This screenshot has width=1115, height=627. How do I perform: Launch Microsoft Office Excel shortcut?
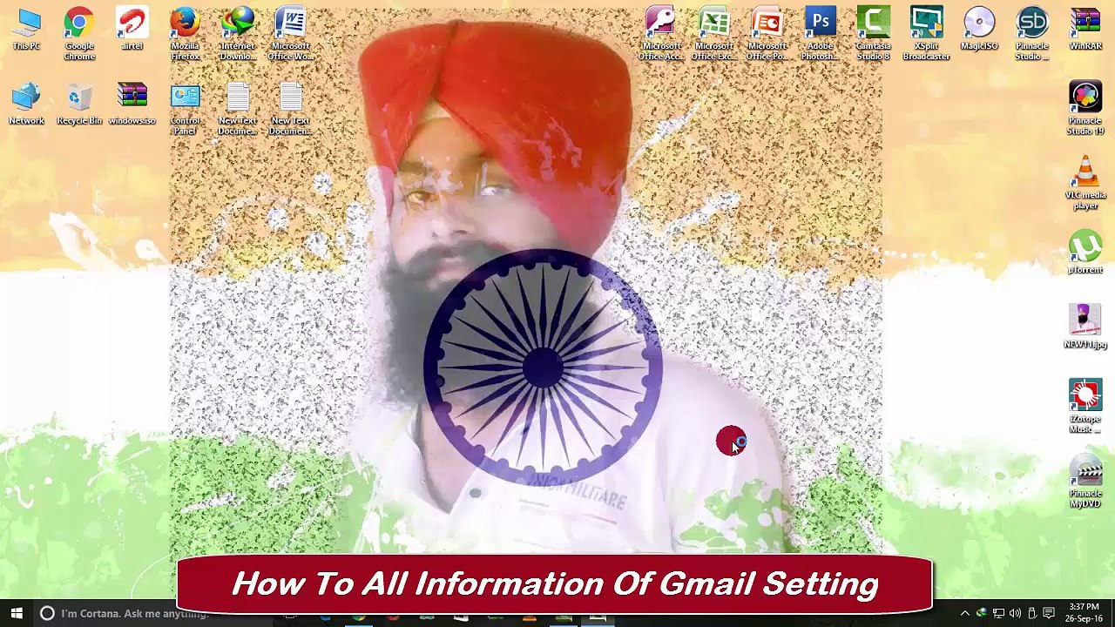pyautogui.click(x=713, y=33)
